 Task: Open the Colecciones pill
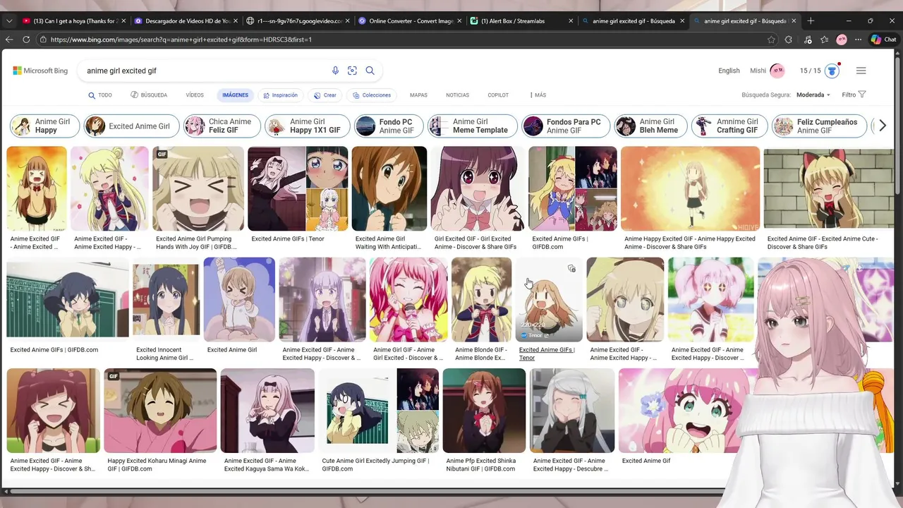coord(372,95)
